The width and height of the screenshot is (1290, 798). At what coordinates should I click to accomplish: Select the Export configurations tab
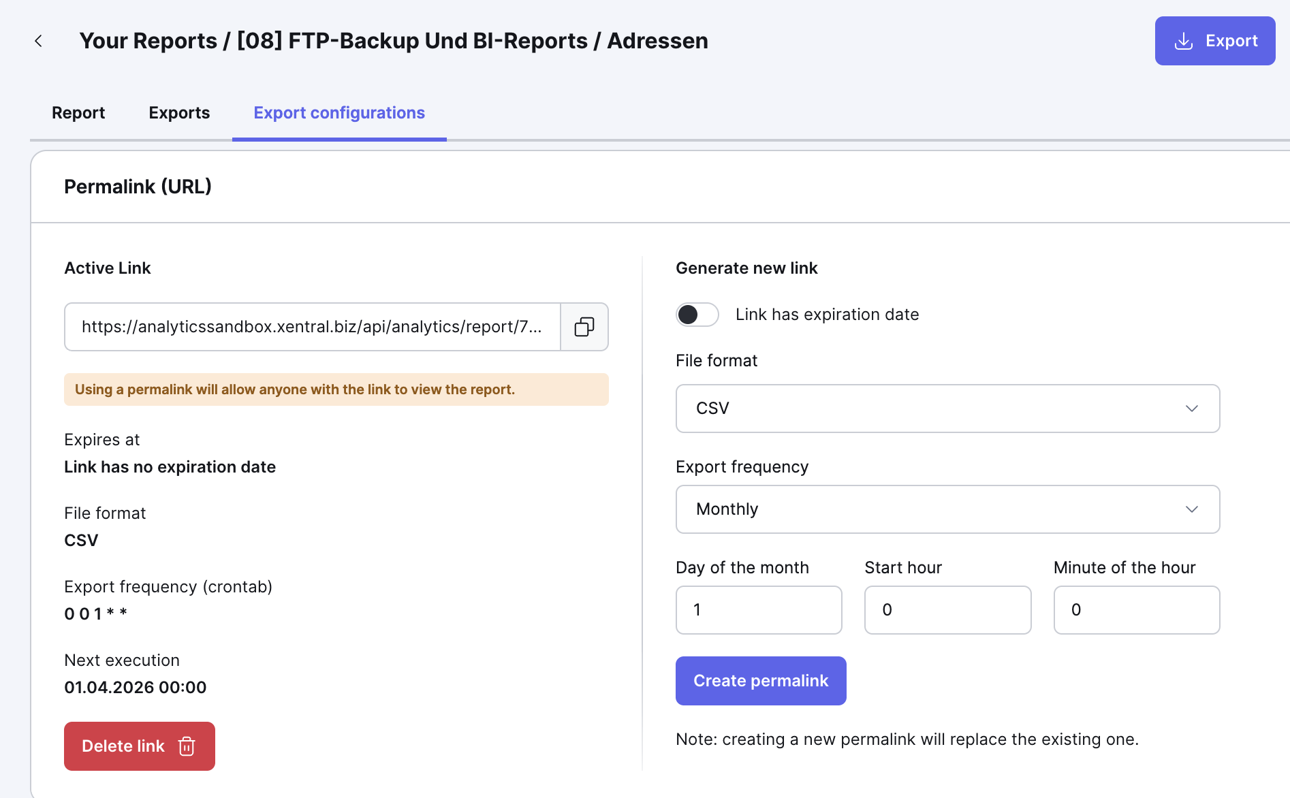(x=339, y=113)
